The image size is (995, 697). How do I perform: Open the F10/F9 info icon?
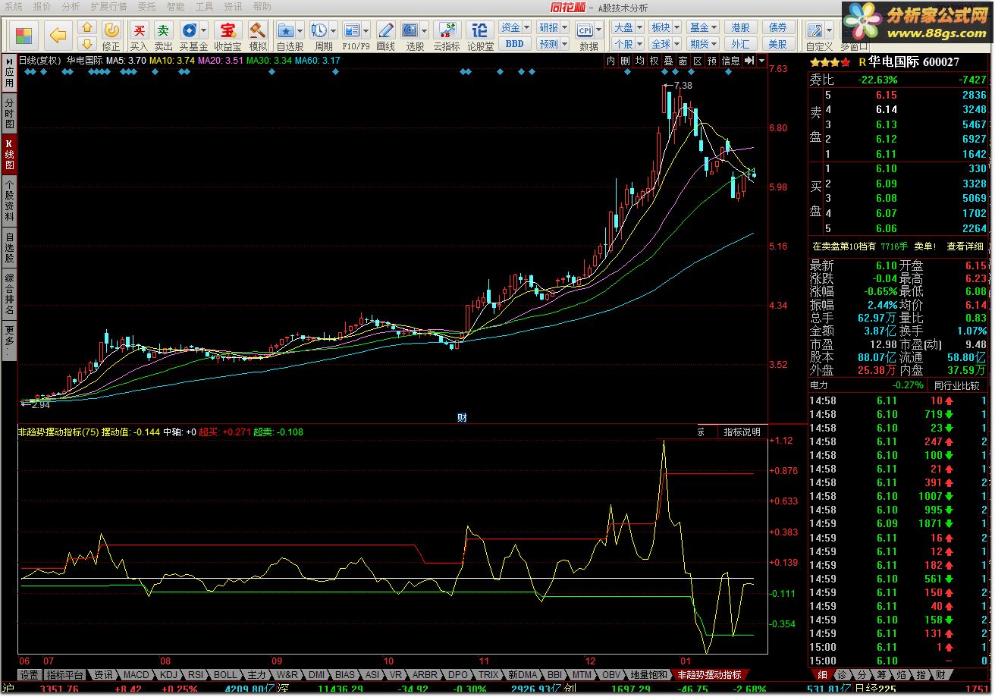(x=351, y=30)
